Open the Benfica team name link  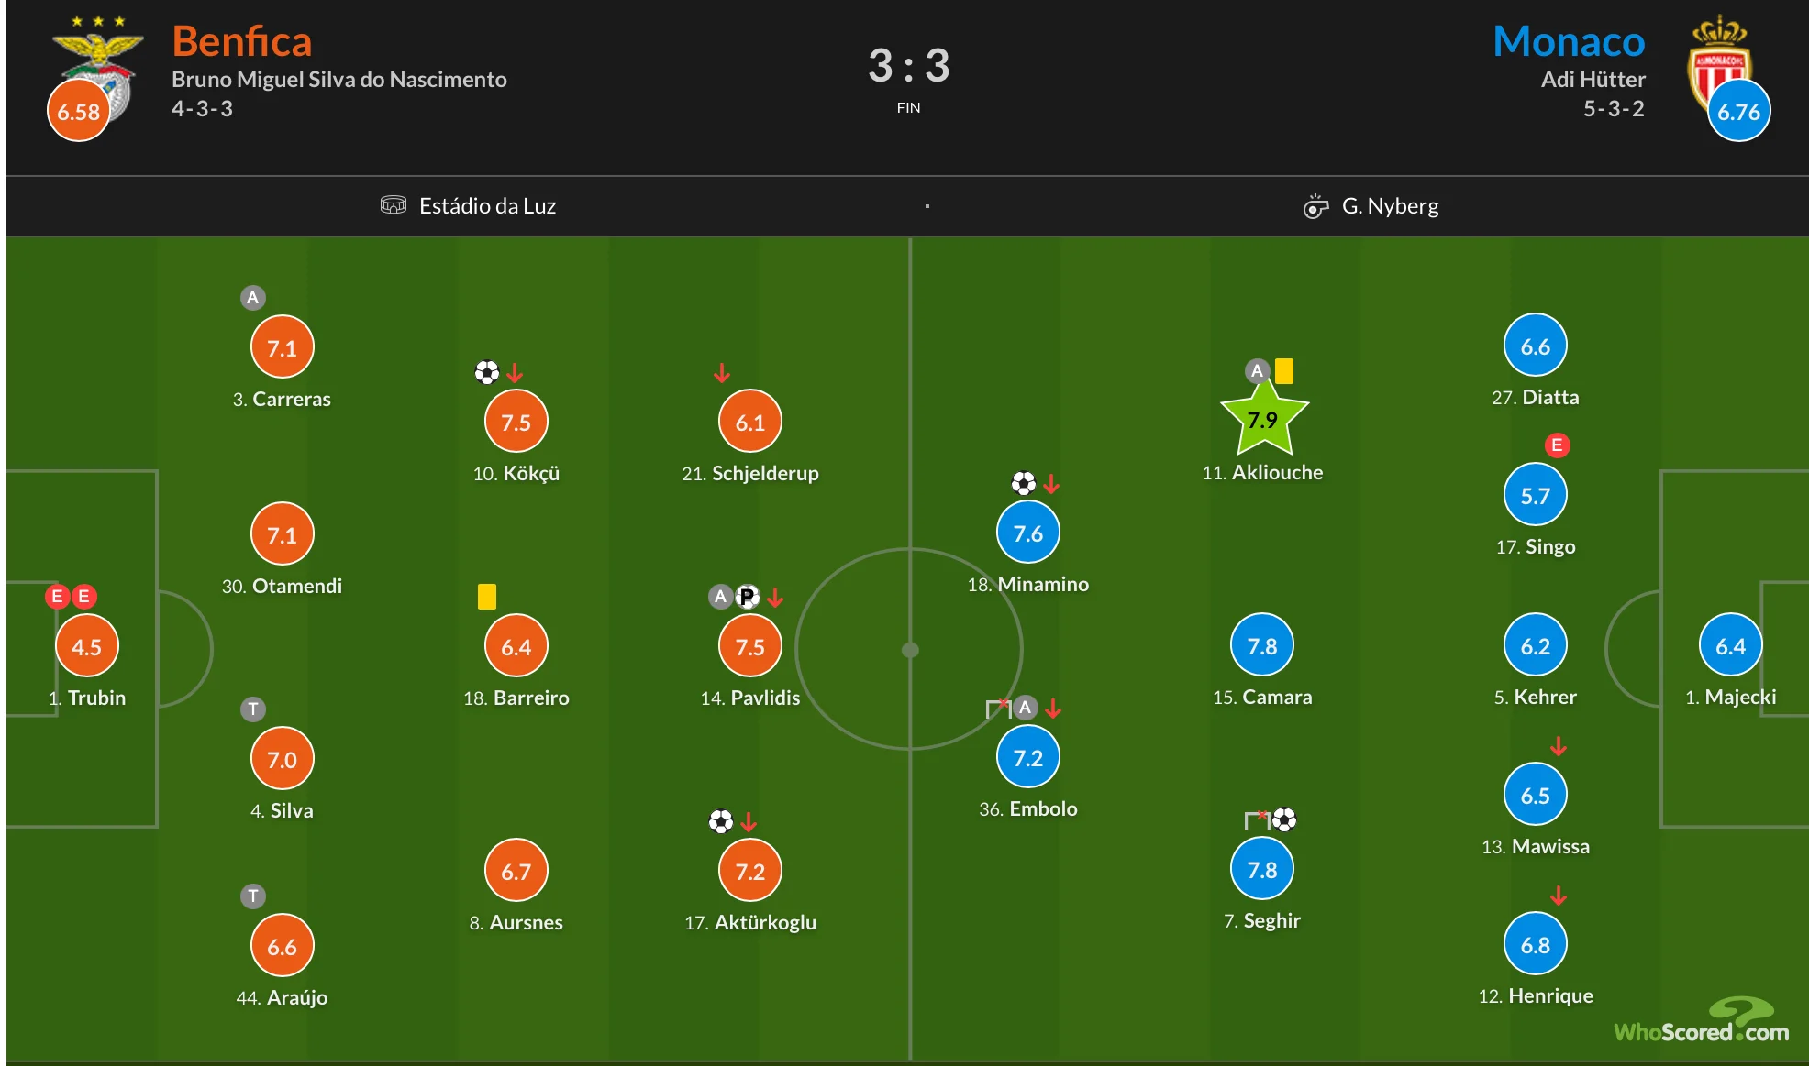pyautogui.click(x=242, y=41)
